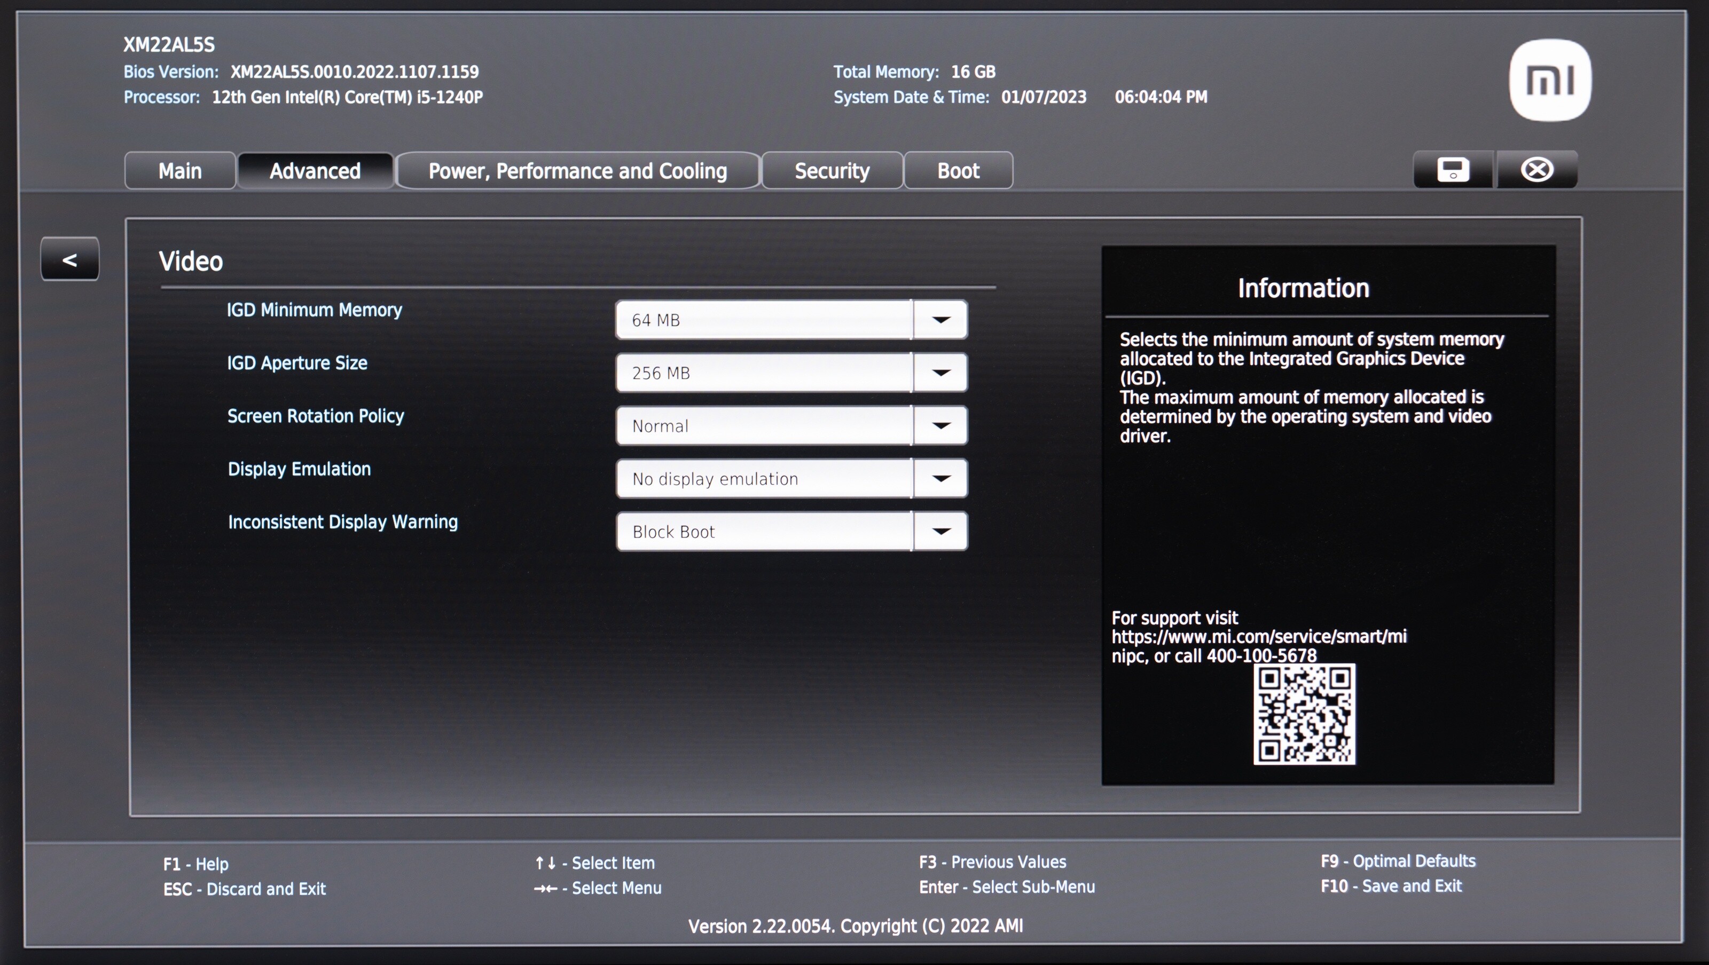
Task: Click the Block Boot value field
Action: tap(763, 531)
